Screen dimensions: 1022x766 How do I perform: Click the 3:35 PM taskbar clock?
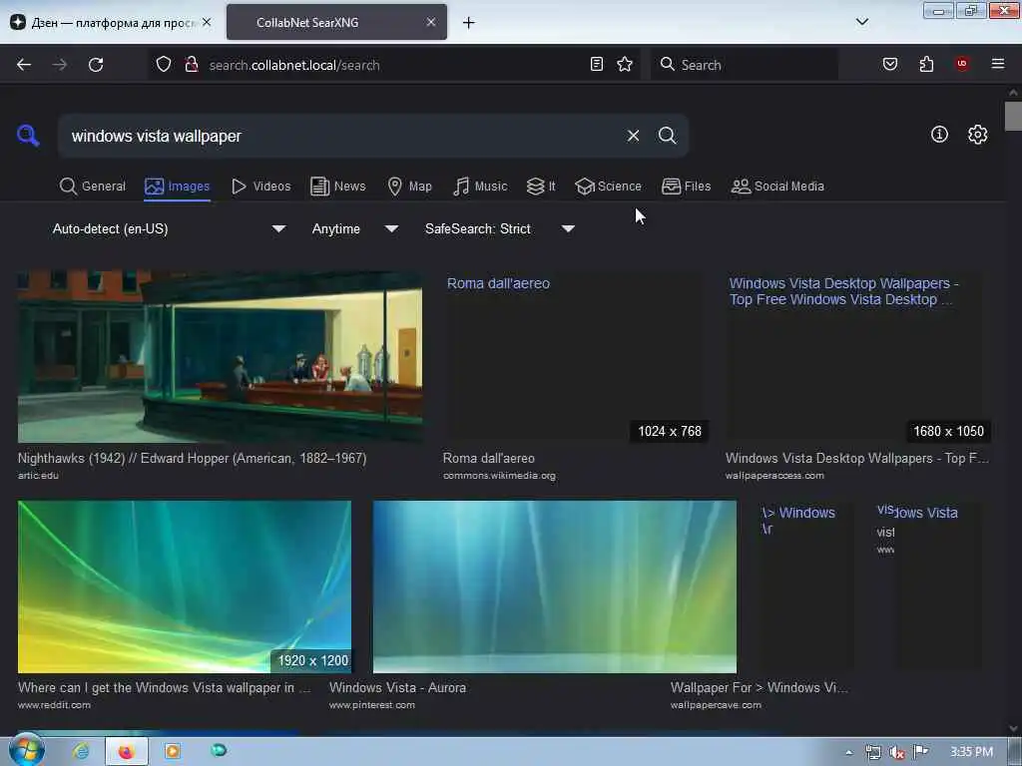pos(971,752)
